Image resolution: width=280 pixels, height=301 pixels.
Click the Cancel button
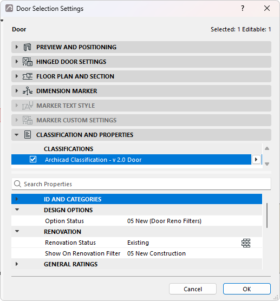[193, 289]
